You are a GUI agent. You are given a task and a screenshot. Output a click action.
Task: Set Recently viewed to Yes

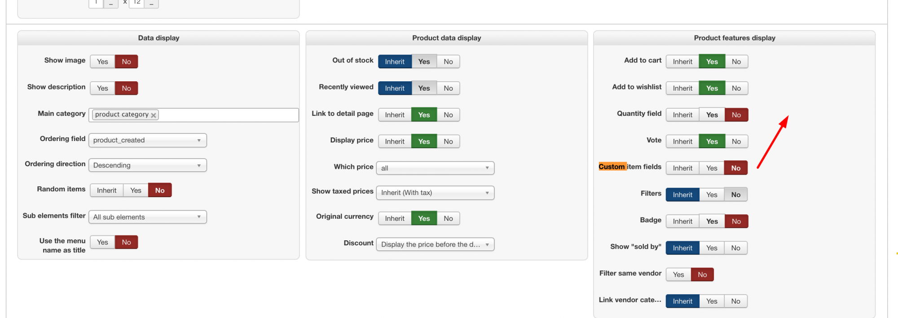coord(424,88)
